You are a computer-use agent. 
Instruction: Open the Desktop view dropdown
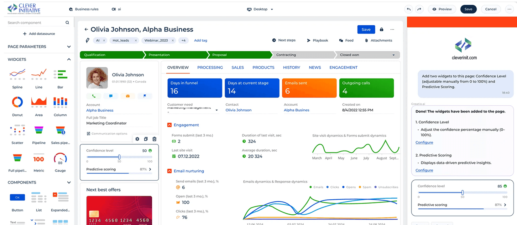[260, 9]
